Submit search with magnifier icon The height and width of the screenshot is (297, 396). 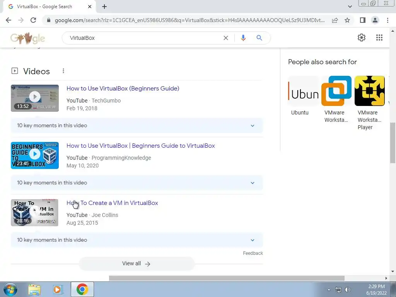click(259, 38)
